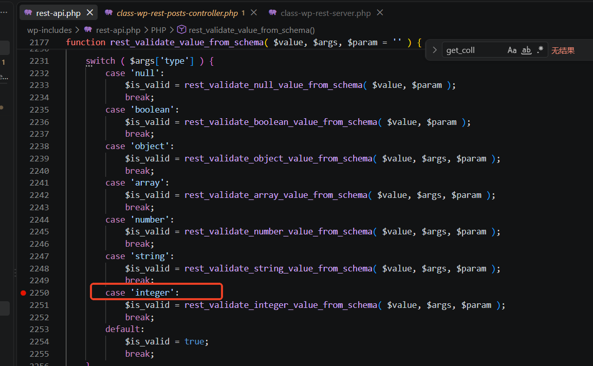The image size is (593, 366).
Task: Open class-wp-rest-posts-controller.php tab
Action: coord(177,13)
